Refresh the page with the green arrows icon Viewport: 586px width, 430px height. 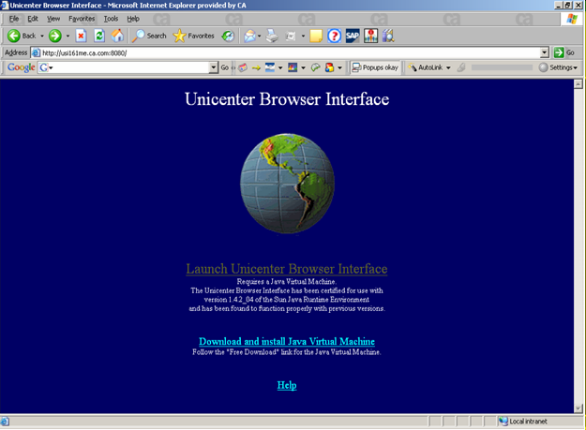click(99, 37)
